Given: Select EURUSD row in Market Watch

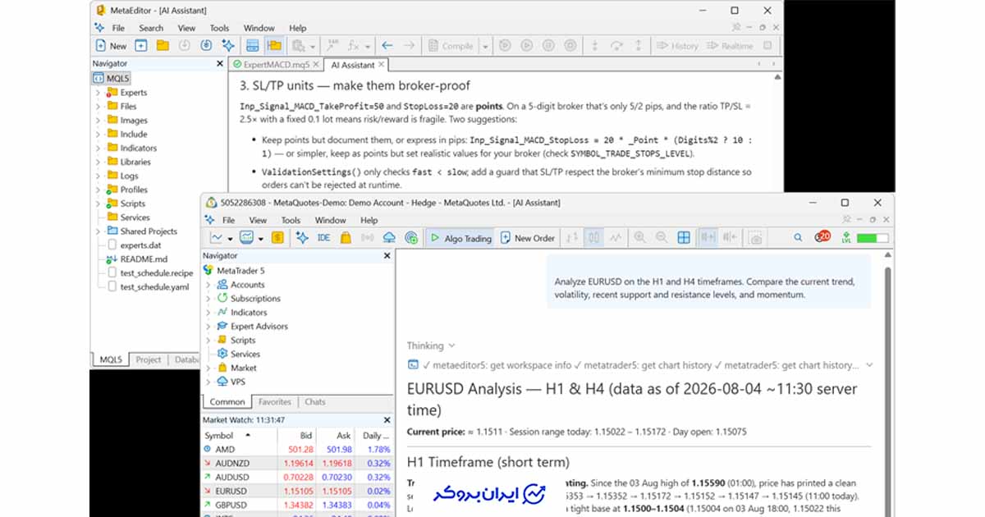Looking at the screenshot, I should (x=297, y=491).
